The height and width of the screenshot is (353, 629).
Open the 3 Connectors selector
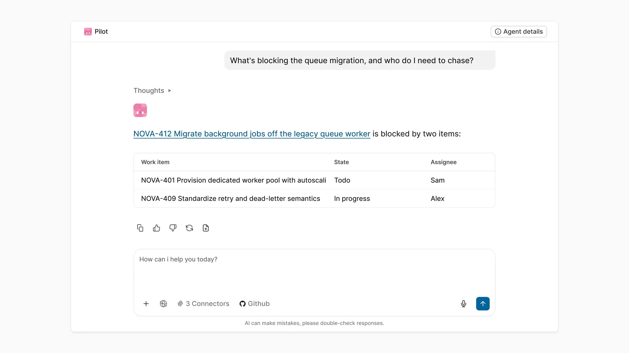click(x=203, y=304)
